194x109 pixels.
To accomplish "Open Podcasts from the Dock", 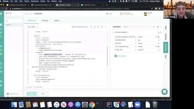I will 71,105.
